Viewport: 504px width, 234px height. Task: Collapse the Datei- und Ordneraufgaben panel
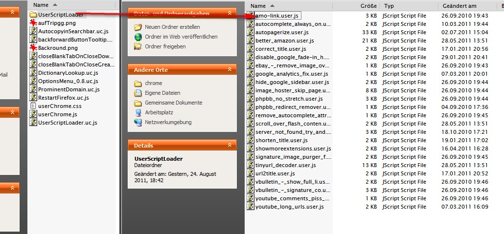point(230,13)
